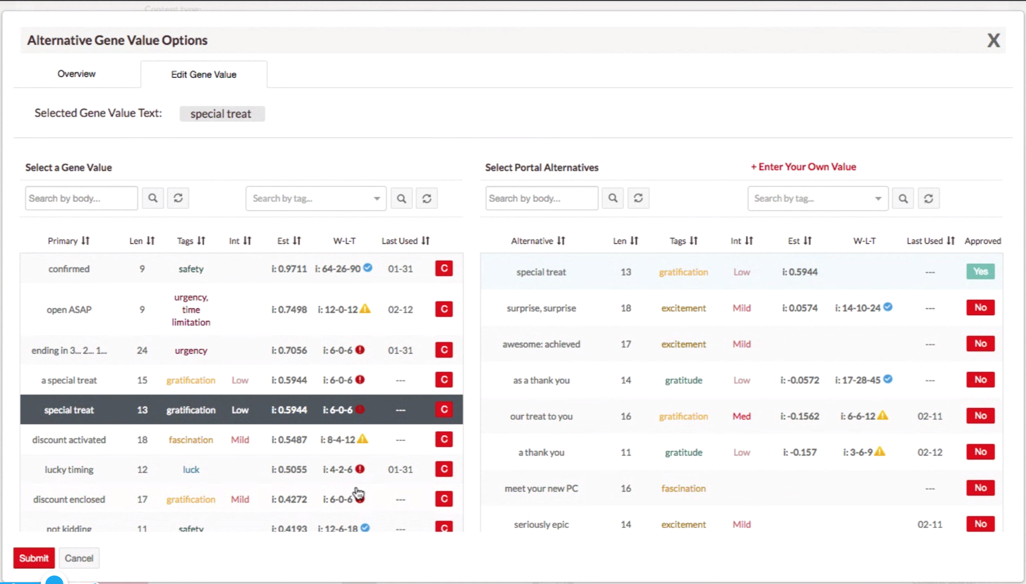Toggle Approved No for seriously epic

click(x=980, y=524)
